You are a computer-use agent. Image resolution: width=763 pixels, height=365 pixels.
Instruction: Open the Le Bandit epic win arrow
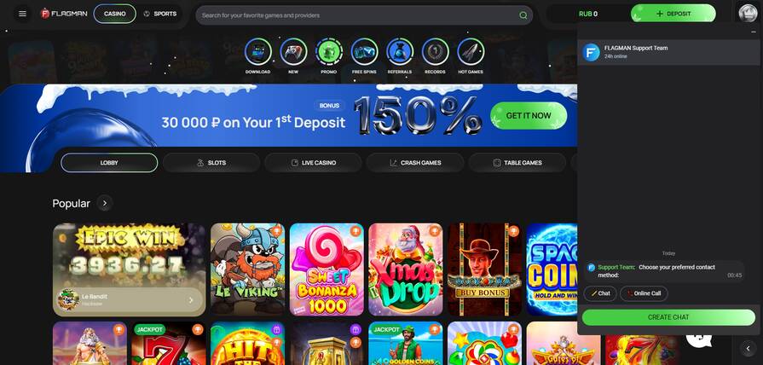click(x=191, y=300)
